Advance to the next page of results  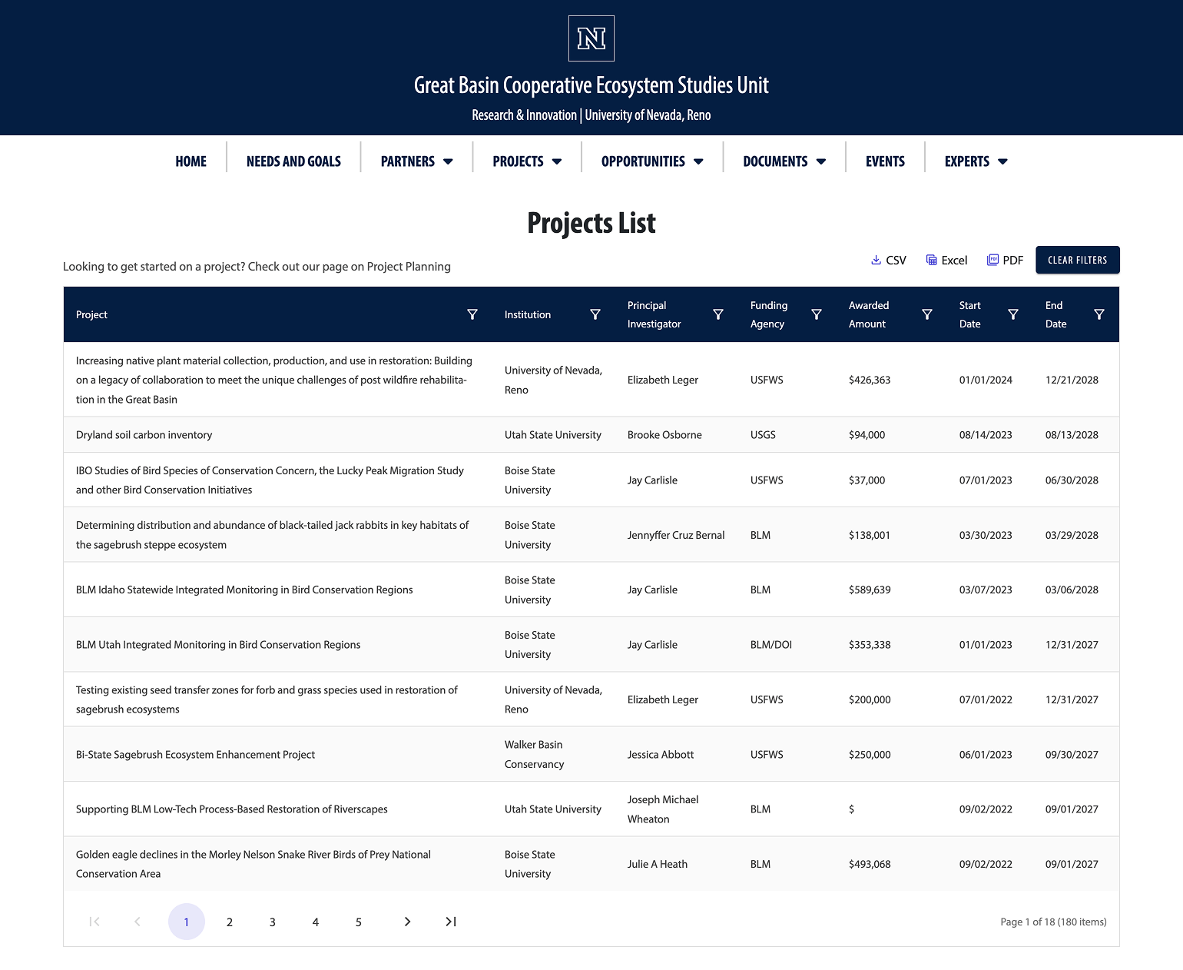(x=407, y=922)
